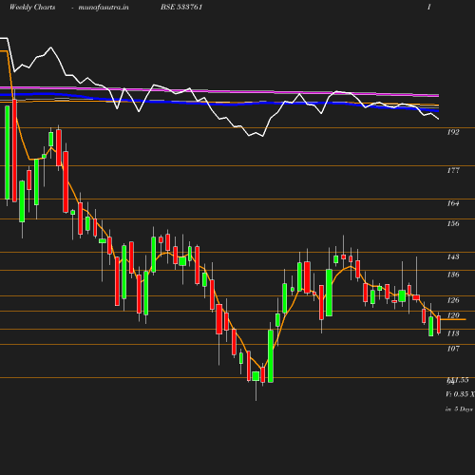Screen dimensions: 475x475
Task: Click the 143 price level label
Action: [x=453, y=256]
